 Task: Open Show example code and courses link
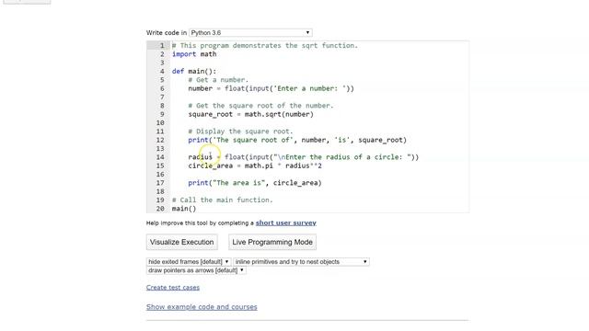202,307
